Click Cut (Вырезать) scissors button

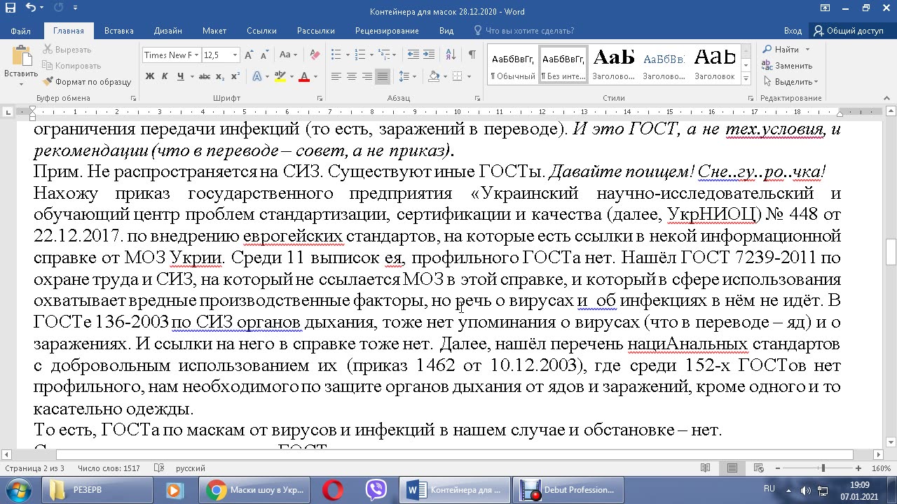(67, 50)
